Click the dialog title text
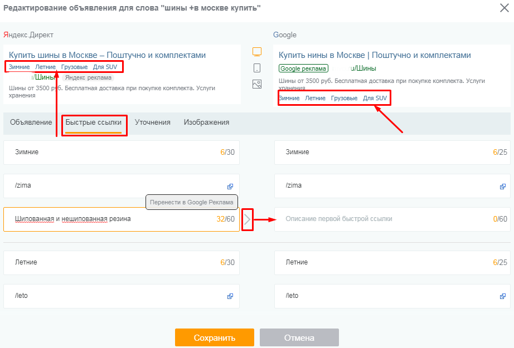 click(132, 8)
